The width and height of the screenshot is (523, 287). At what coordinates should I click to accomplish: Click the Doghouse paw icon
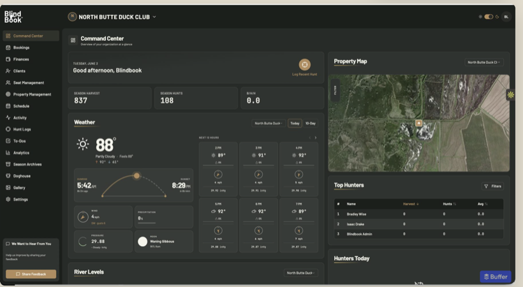click(x=8, y=176)
